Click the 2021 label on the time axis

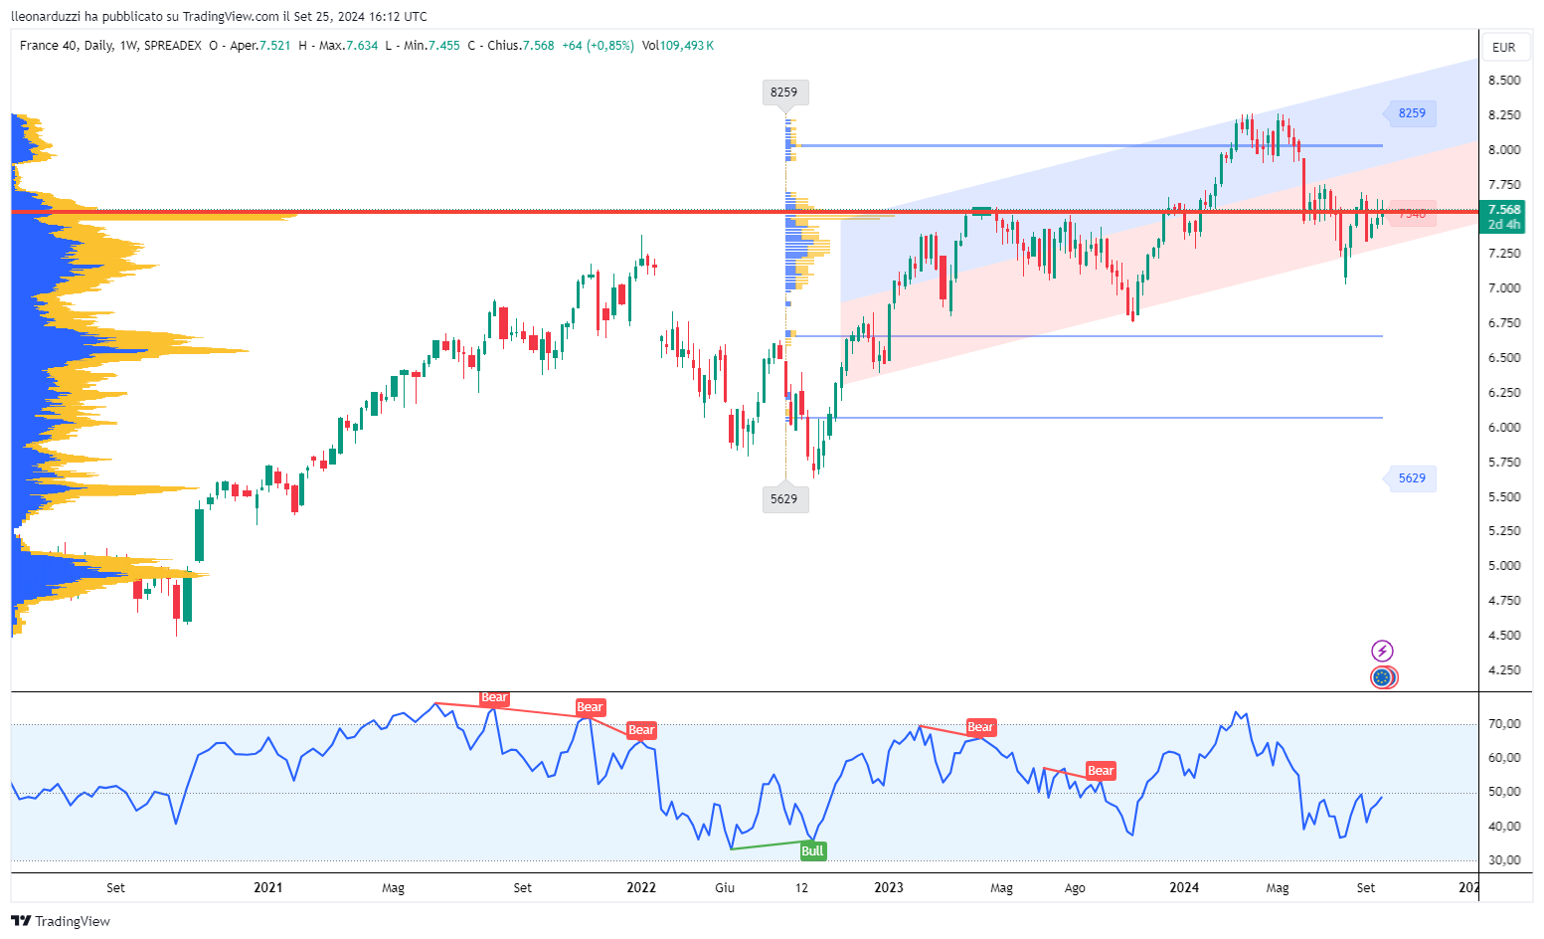click(267, 887)
